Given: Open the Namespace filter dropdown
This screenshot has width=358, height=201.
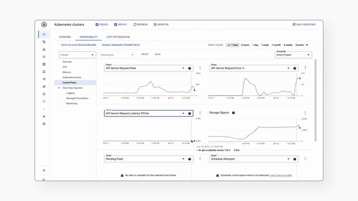Looking at the screenshot, I should (x=117, y=55).
